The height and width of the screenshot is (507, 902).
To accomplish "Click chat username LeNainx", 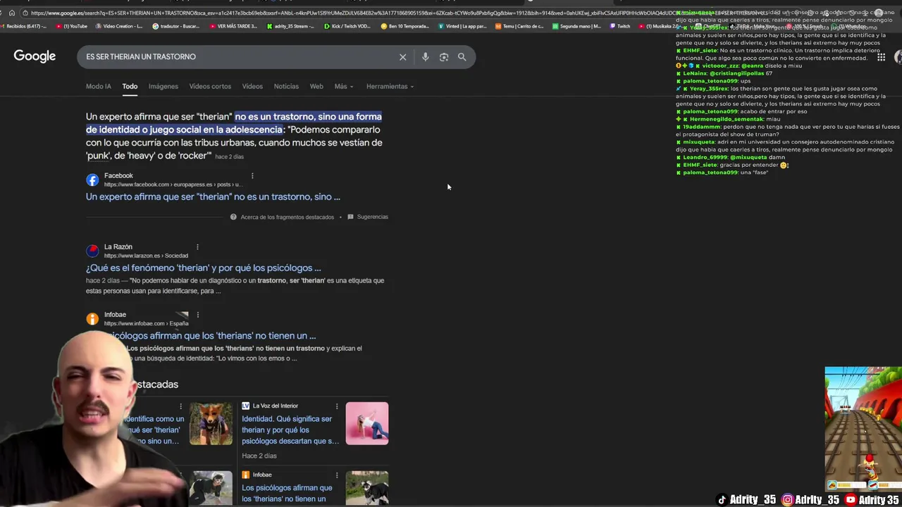I will click(695, 73).
